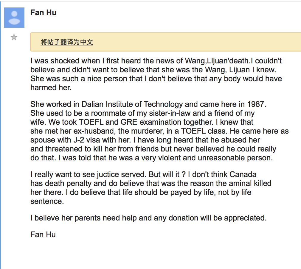Viewport: 301px width, 269px height.
Task: Click the bold sender name Fan Hu
Action: 44,13
